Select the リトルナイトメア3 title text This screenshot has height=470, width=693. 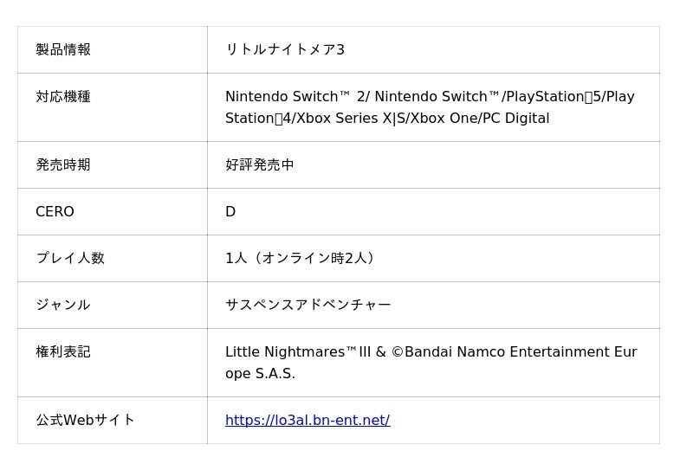coord(285,49)
